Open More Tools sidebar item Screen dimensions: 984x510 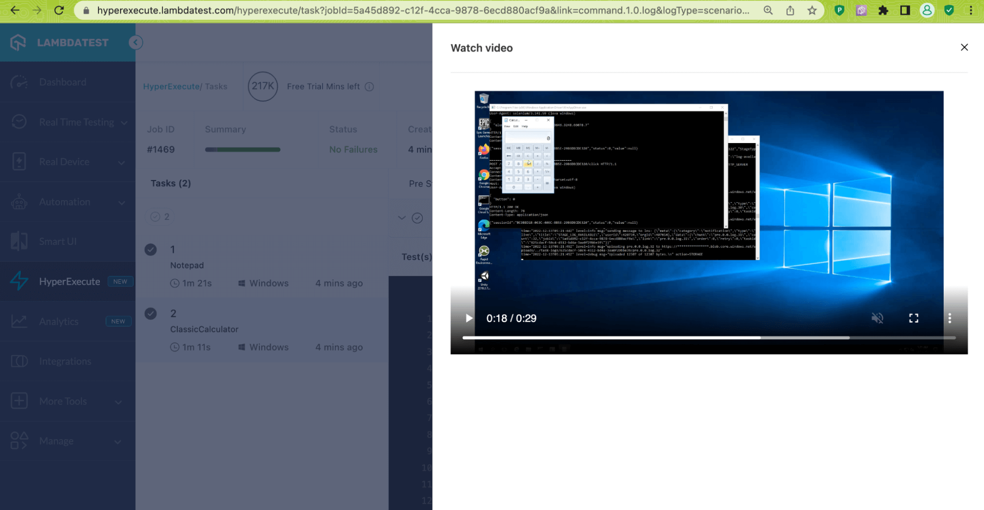(x=63, y=401)
